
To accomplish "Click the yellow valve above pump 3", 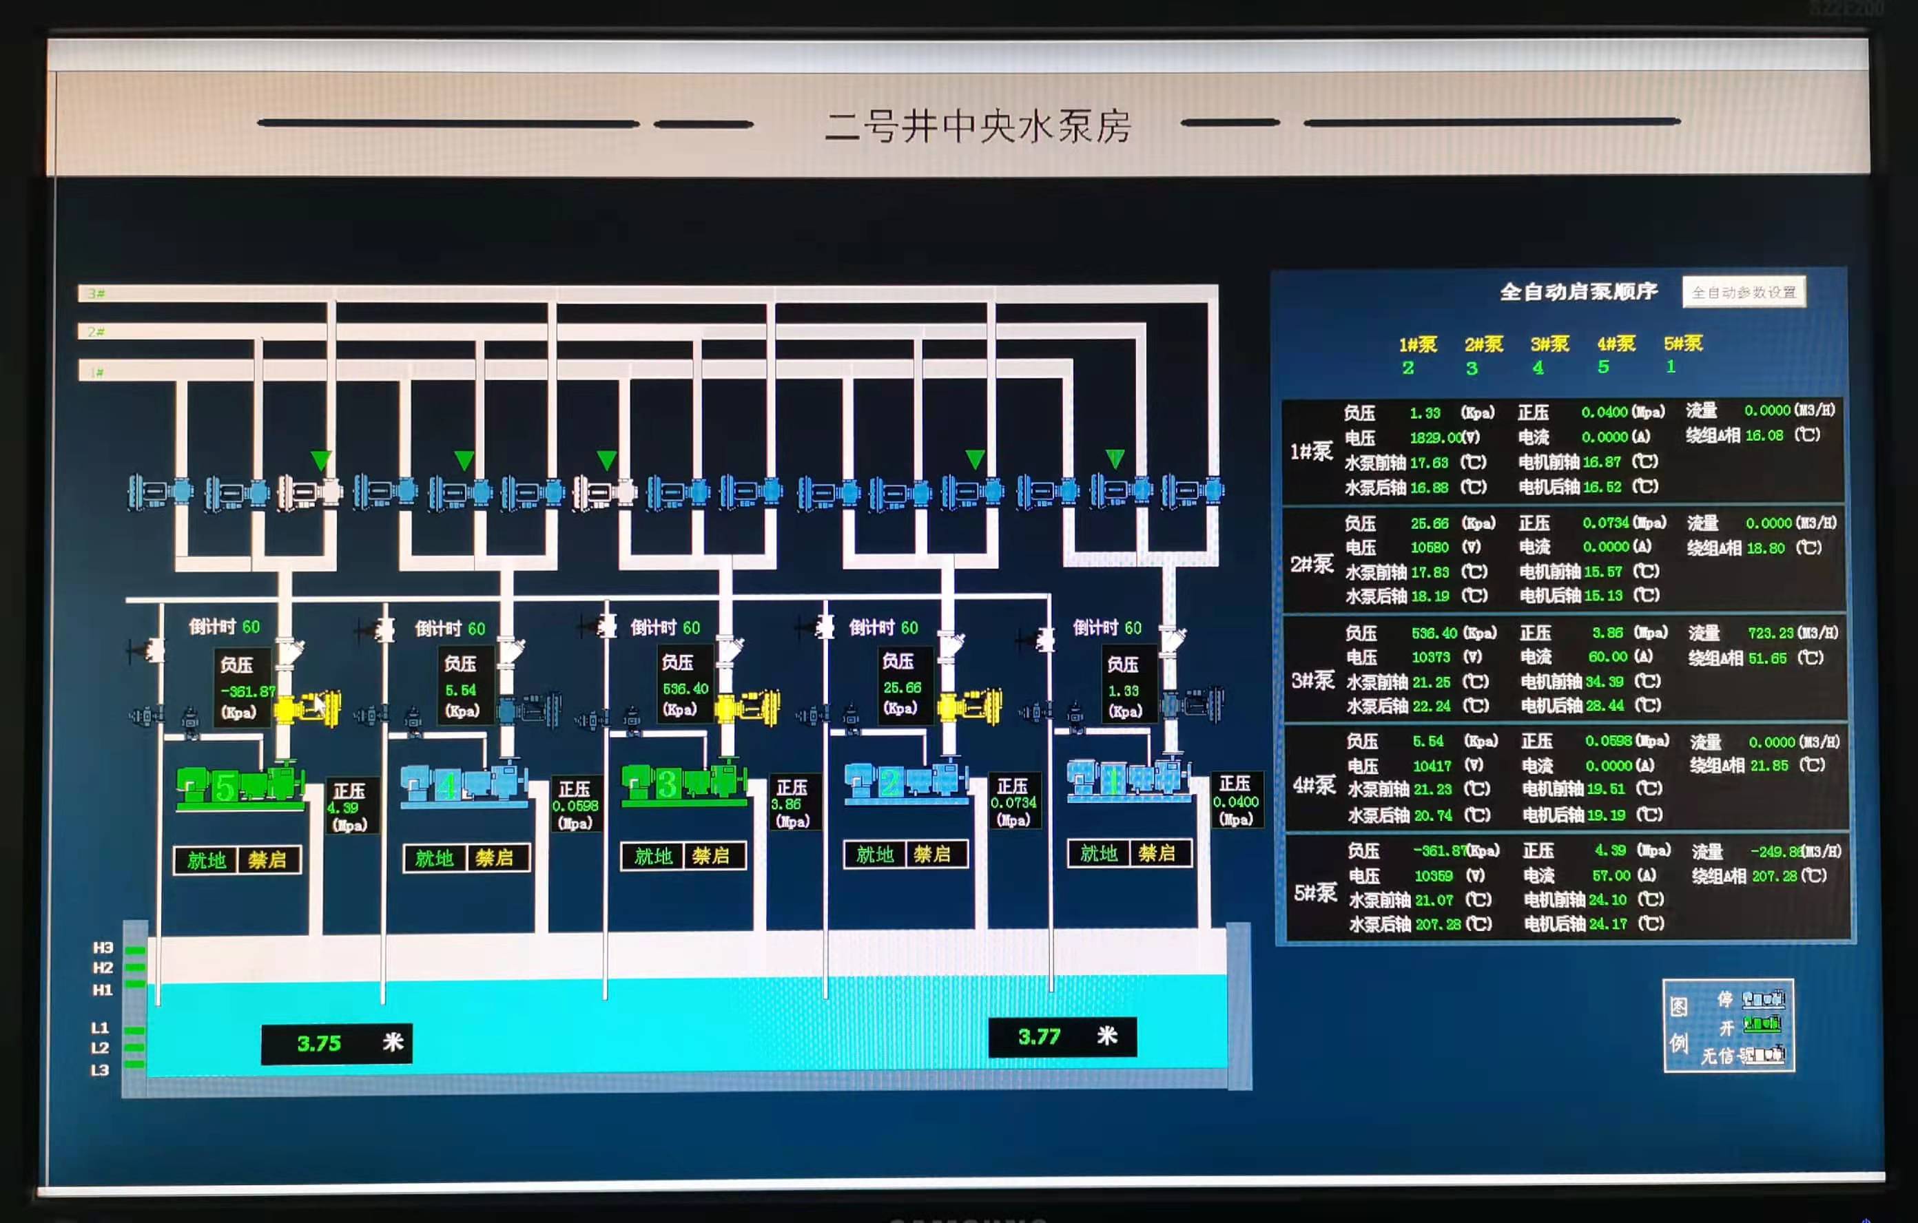I will click(747, 707).
